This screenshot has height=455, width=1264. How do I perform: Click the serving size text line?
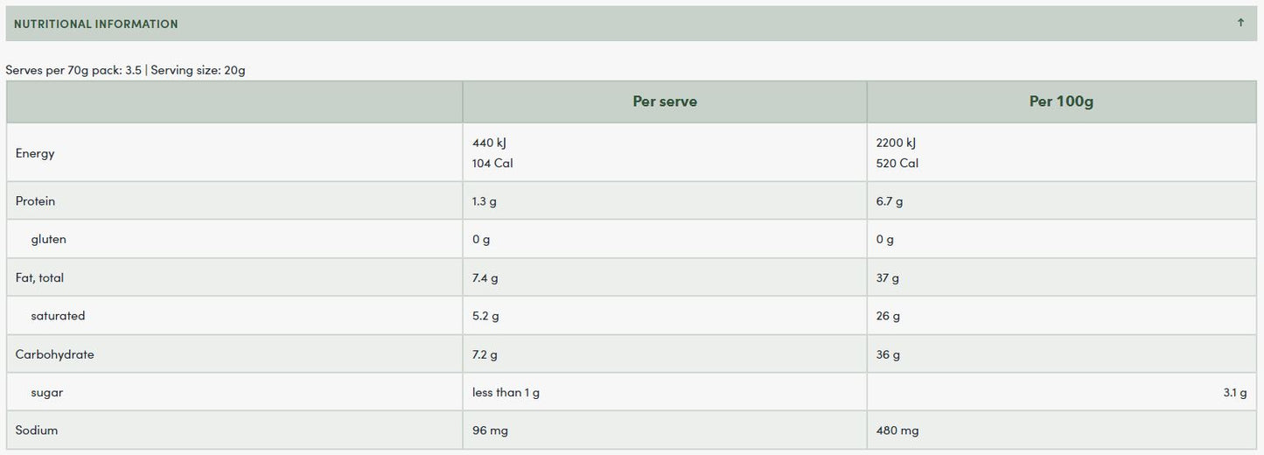(x=125, y=70)
